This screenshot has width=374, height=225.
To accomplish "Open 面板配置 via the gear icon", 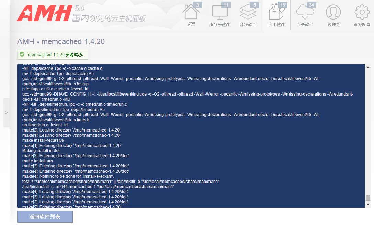I will (362, 13).
